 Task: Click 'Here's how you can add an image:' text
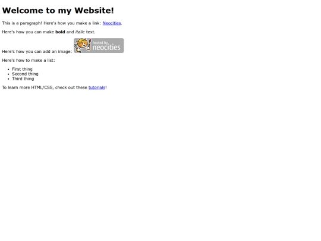[37, 52]
